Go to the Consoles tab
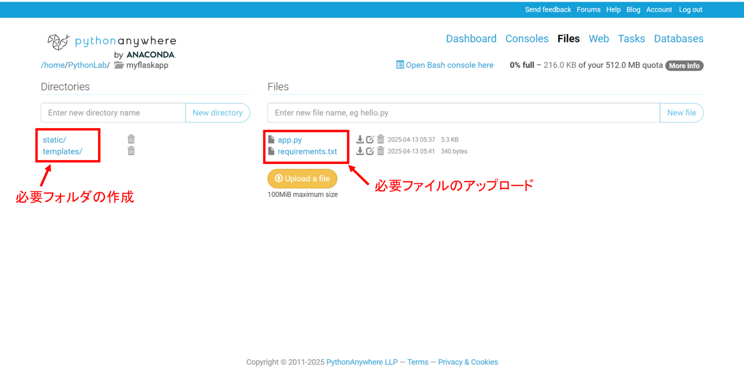This screenshot has height=367, width=744. point(527,39)
